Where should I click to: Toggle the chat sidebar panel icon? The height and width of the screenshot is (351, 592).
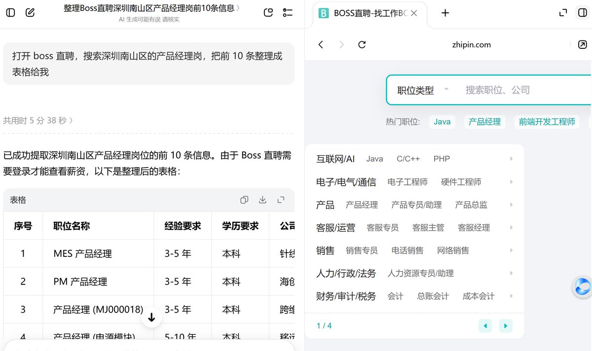(x=10, y=13)
